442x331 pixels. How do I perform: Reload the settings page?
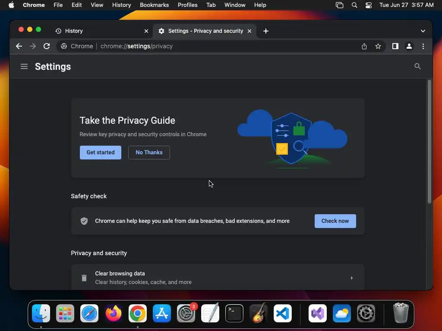point(47,46)
